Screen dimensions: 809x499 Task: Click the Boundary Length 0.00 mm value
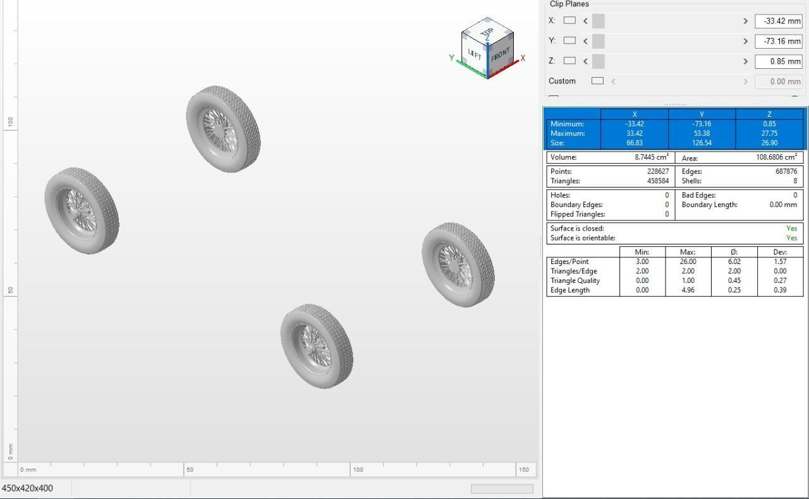783,205
